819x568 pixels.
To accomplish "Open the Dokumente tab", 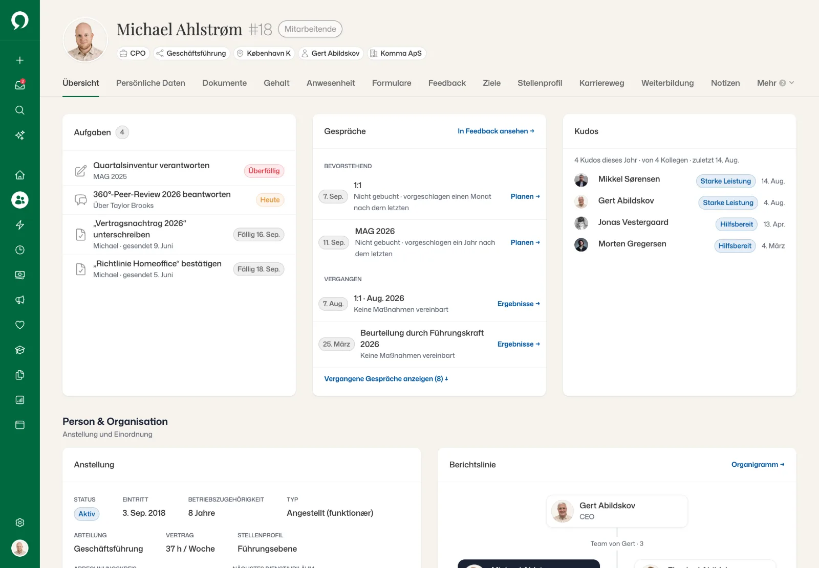I will point(224,83).
